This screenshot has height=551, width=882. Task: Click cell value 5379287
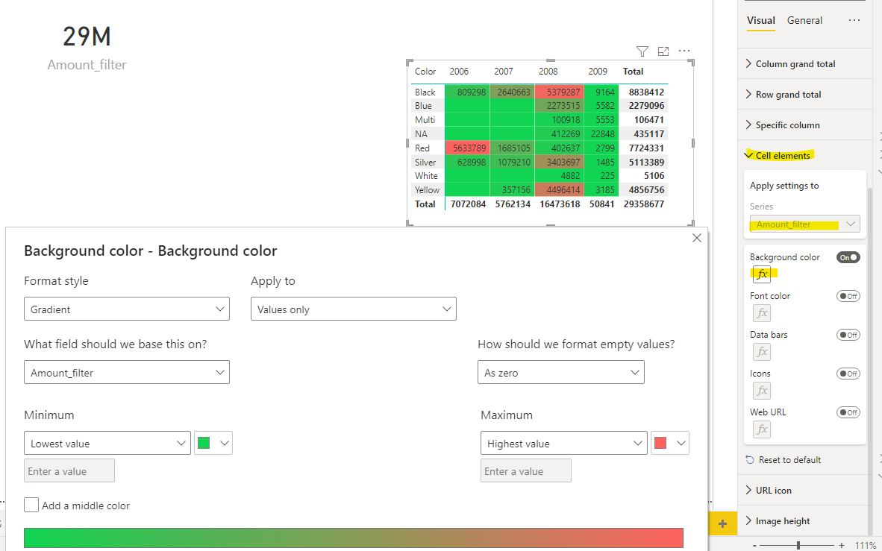(x=559, y=92)
